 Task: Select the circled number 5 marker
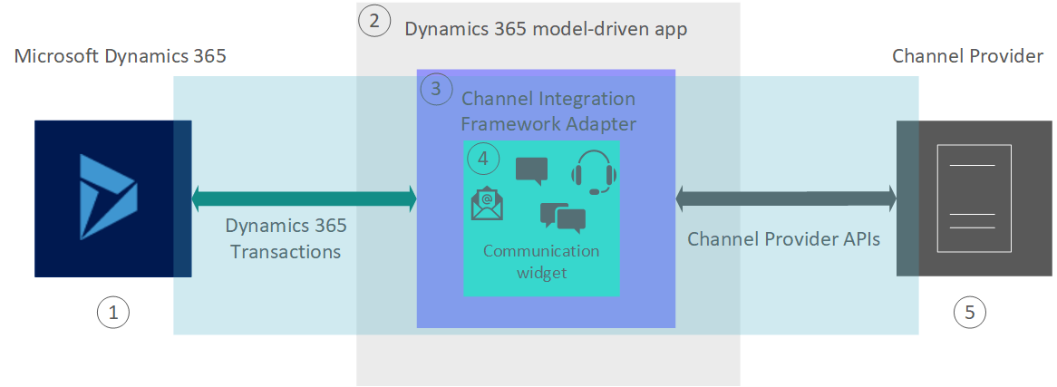click(x=970, y=313)
